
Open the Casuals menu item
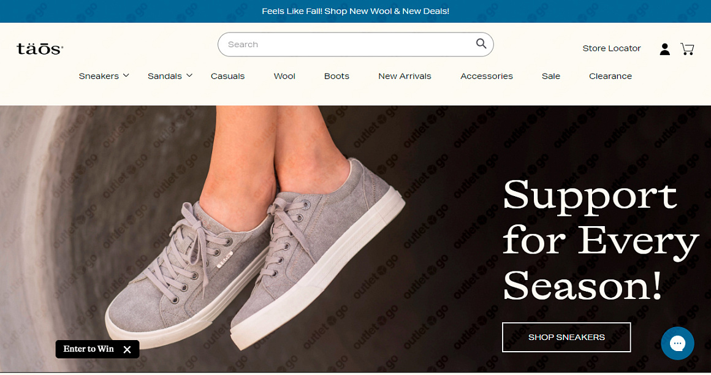point(227,76)
